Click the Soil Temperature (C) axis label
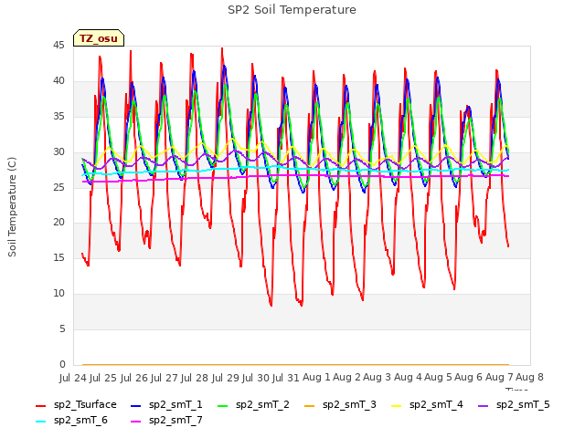Viewport: 585px width, 438px height. (12, 207)
